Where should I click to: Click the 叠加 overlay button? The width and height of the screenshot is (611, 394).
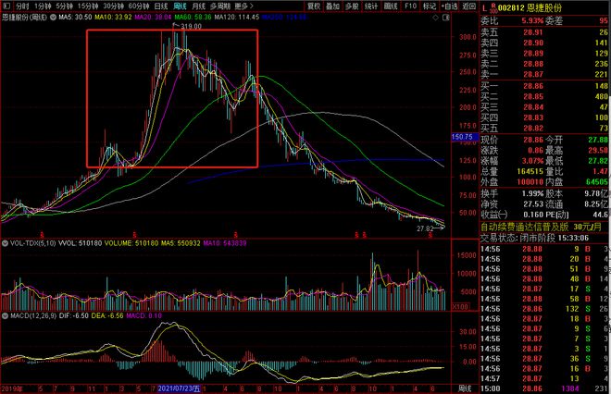tap(332, 6)
